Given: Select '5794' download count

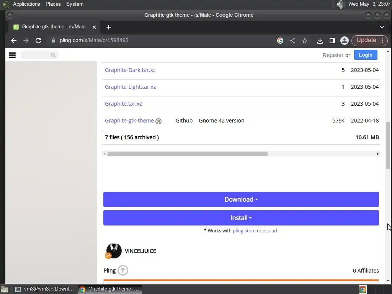Looking at the screenshot, I should (338, 121).
